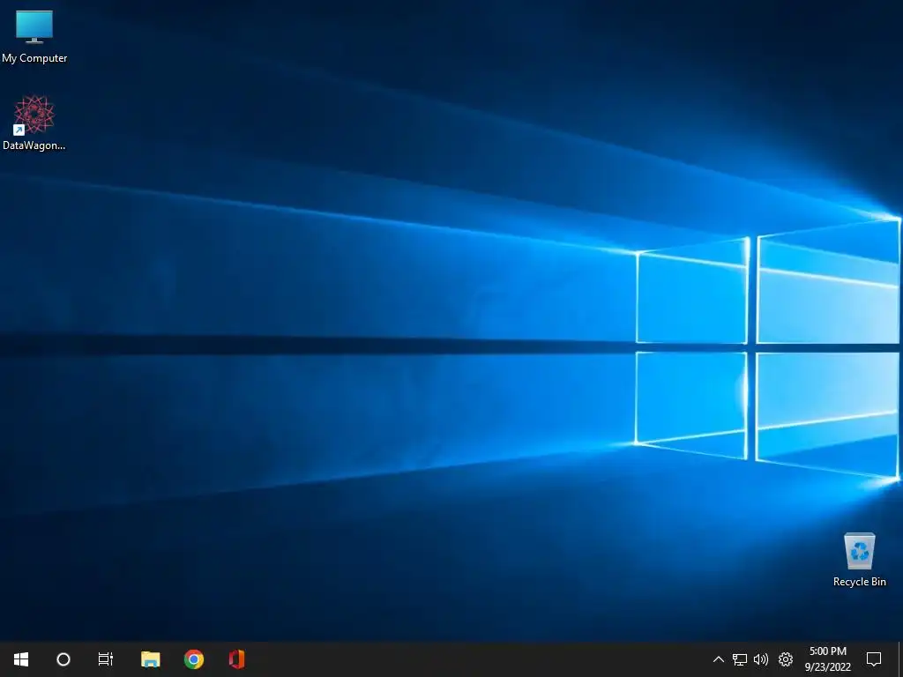Open the volume speaker tray icon

click(x=761, y=659)
